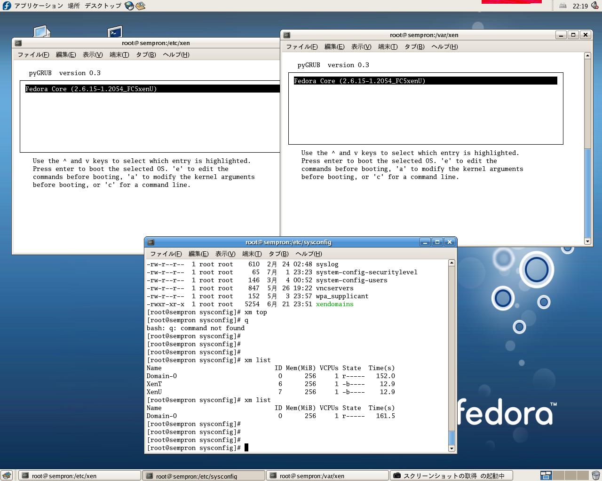This screenshot has height=481, width=602.
Task: Open 端末 menu in /var/xen terminal
Action: [388, 47]
